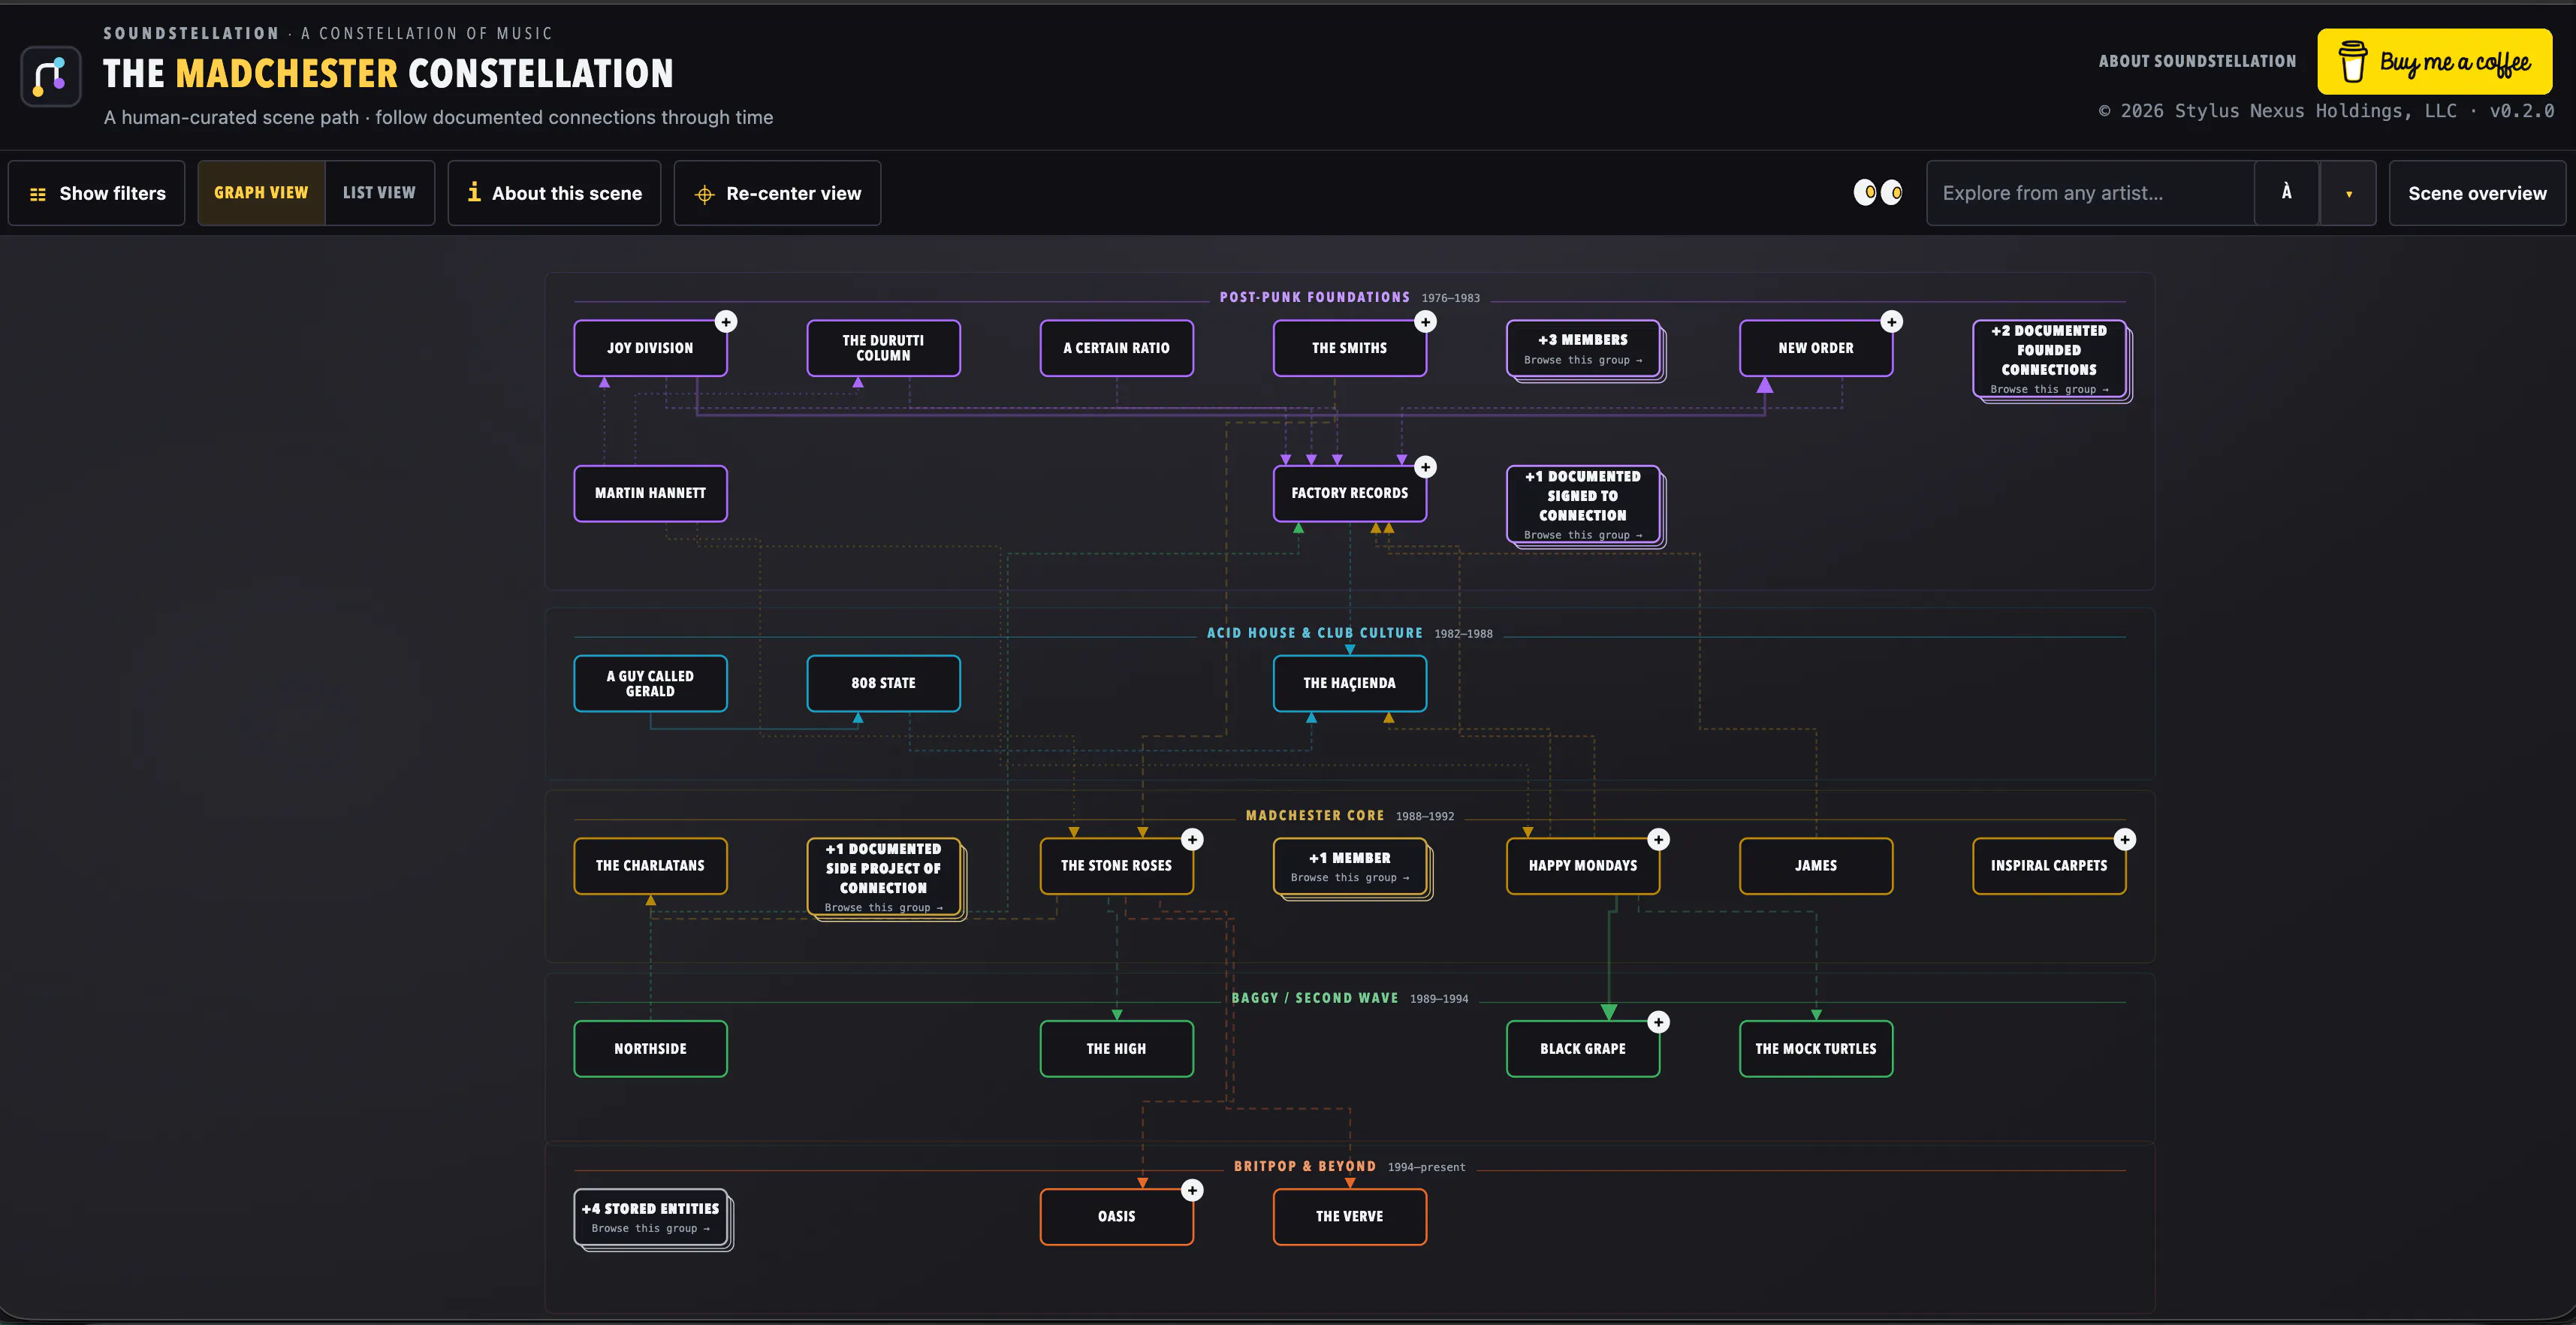Image resolution: width=2576 pixels, height=1325 pixels.
Task: Expand The Stone Roses node plus icon
Action: [x=1192, y=839]
